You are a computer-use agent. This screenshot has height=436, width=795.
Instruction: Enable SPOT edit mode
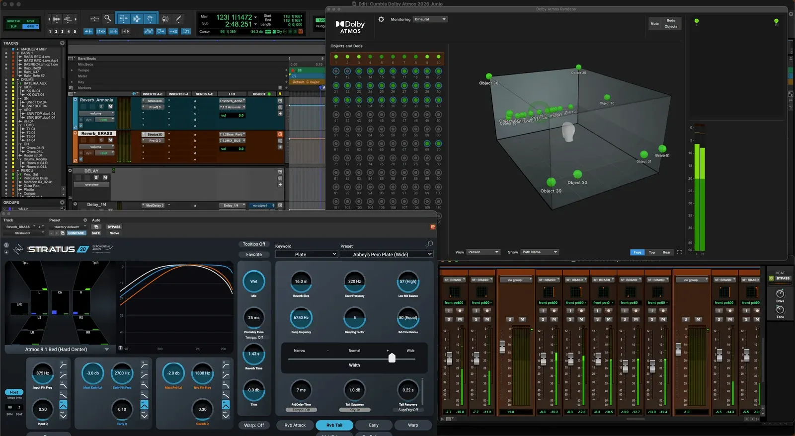[31, 21]
